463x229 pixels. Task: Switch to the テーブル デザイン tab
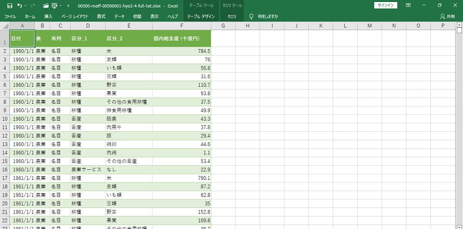[201, 17]
